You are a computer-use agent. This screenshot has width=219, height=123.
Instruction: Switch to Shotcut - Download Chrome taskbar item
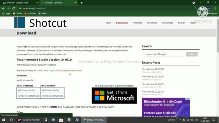[x=94, y=120]
